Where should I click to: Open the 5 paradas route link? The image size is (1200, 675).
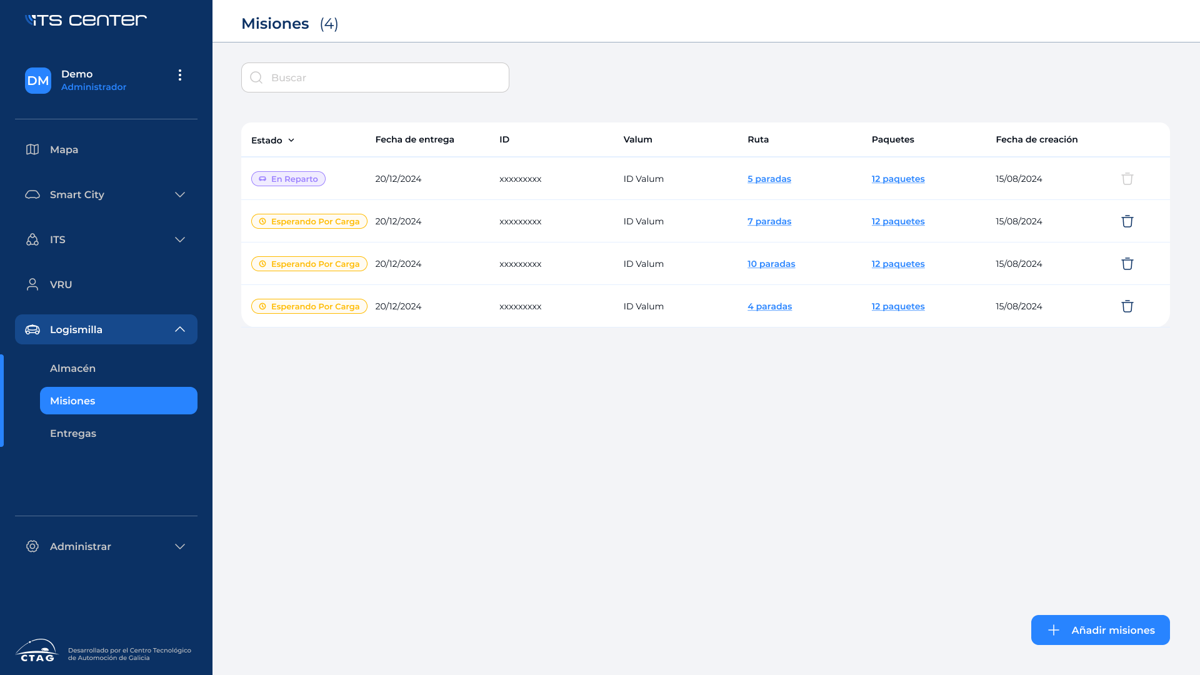pos(769,179)
